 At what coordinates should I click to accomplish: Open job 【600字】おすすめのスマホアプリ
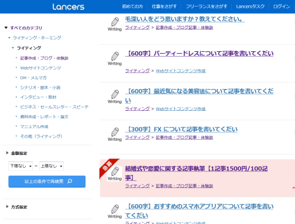(199, 211)
